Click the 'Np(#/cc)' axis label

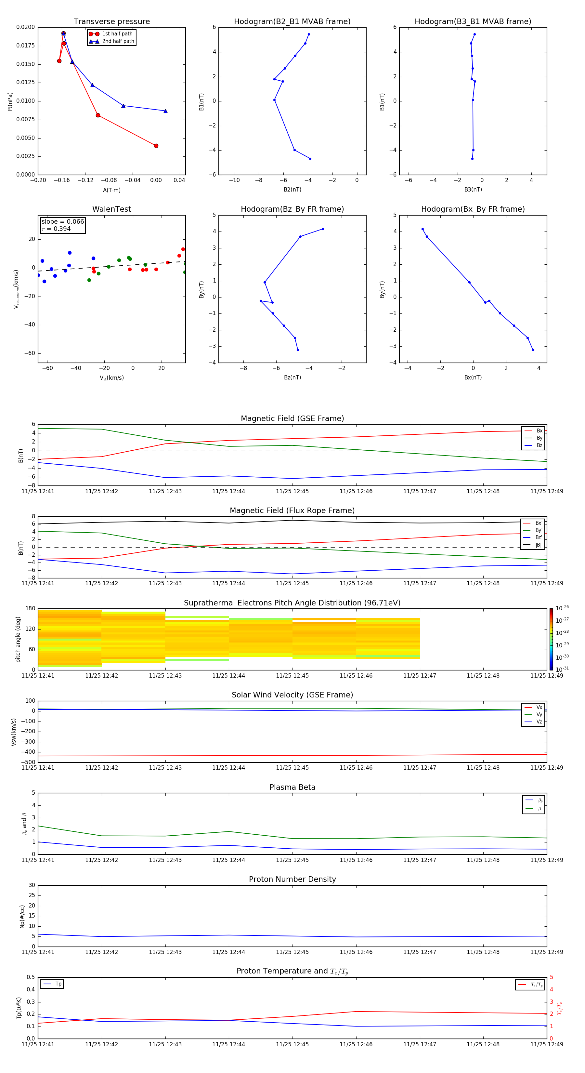22,916
